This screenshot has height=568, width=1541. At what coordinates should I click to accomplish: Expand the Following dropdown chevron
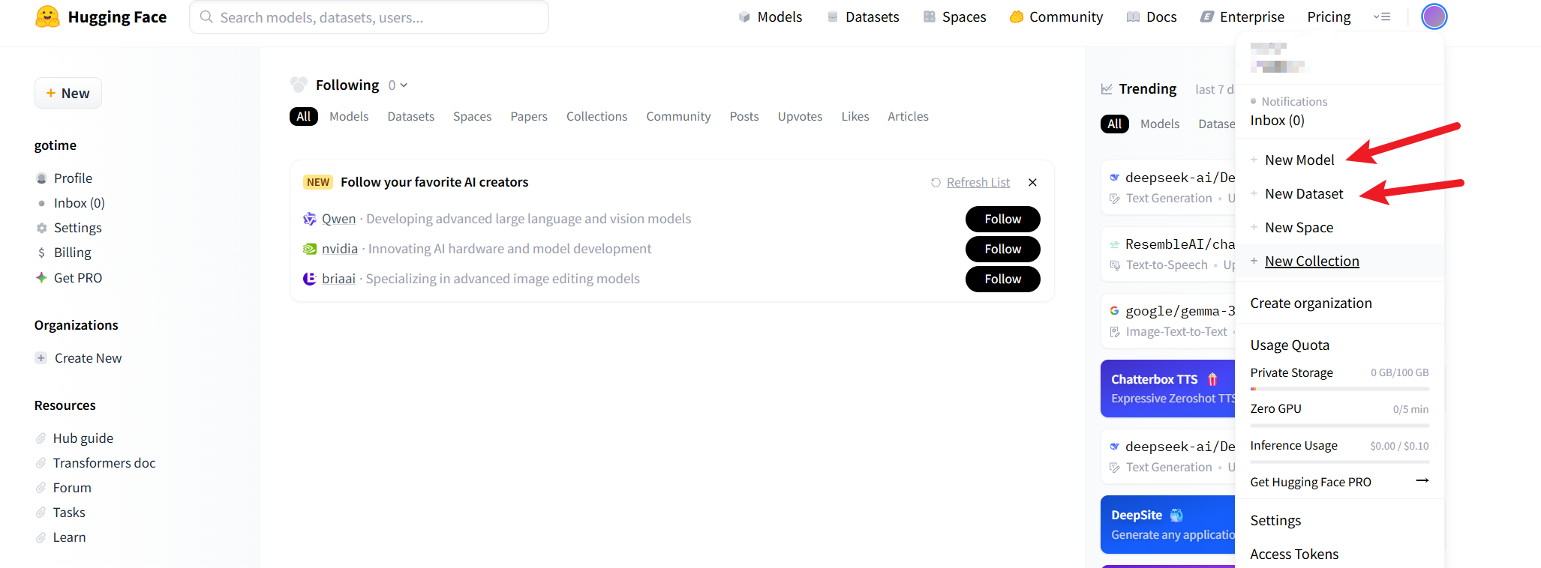404,85
